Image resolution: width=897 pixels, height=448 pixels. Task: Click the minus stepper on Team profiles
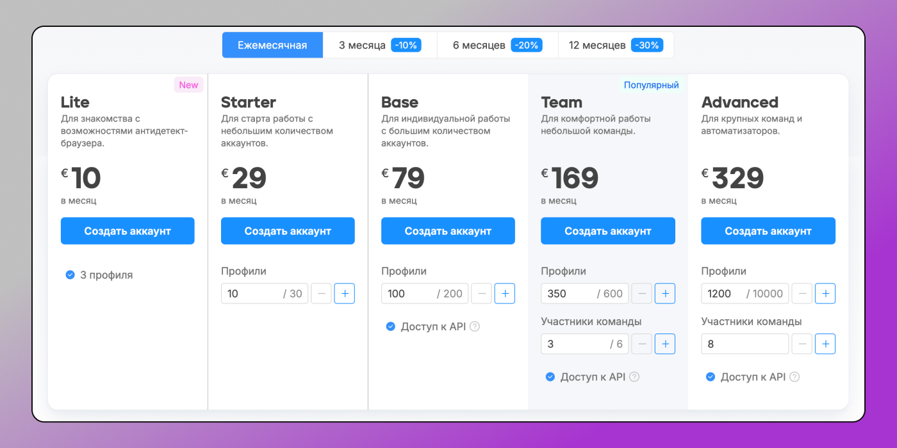641,293
